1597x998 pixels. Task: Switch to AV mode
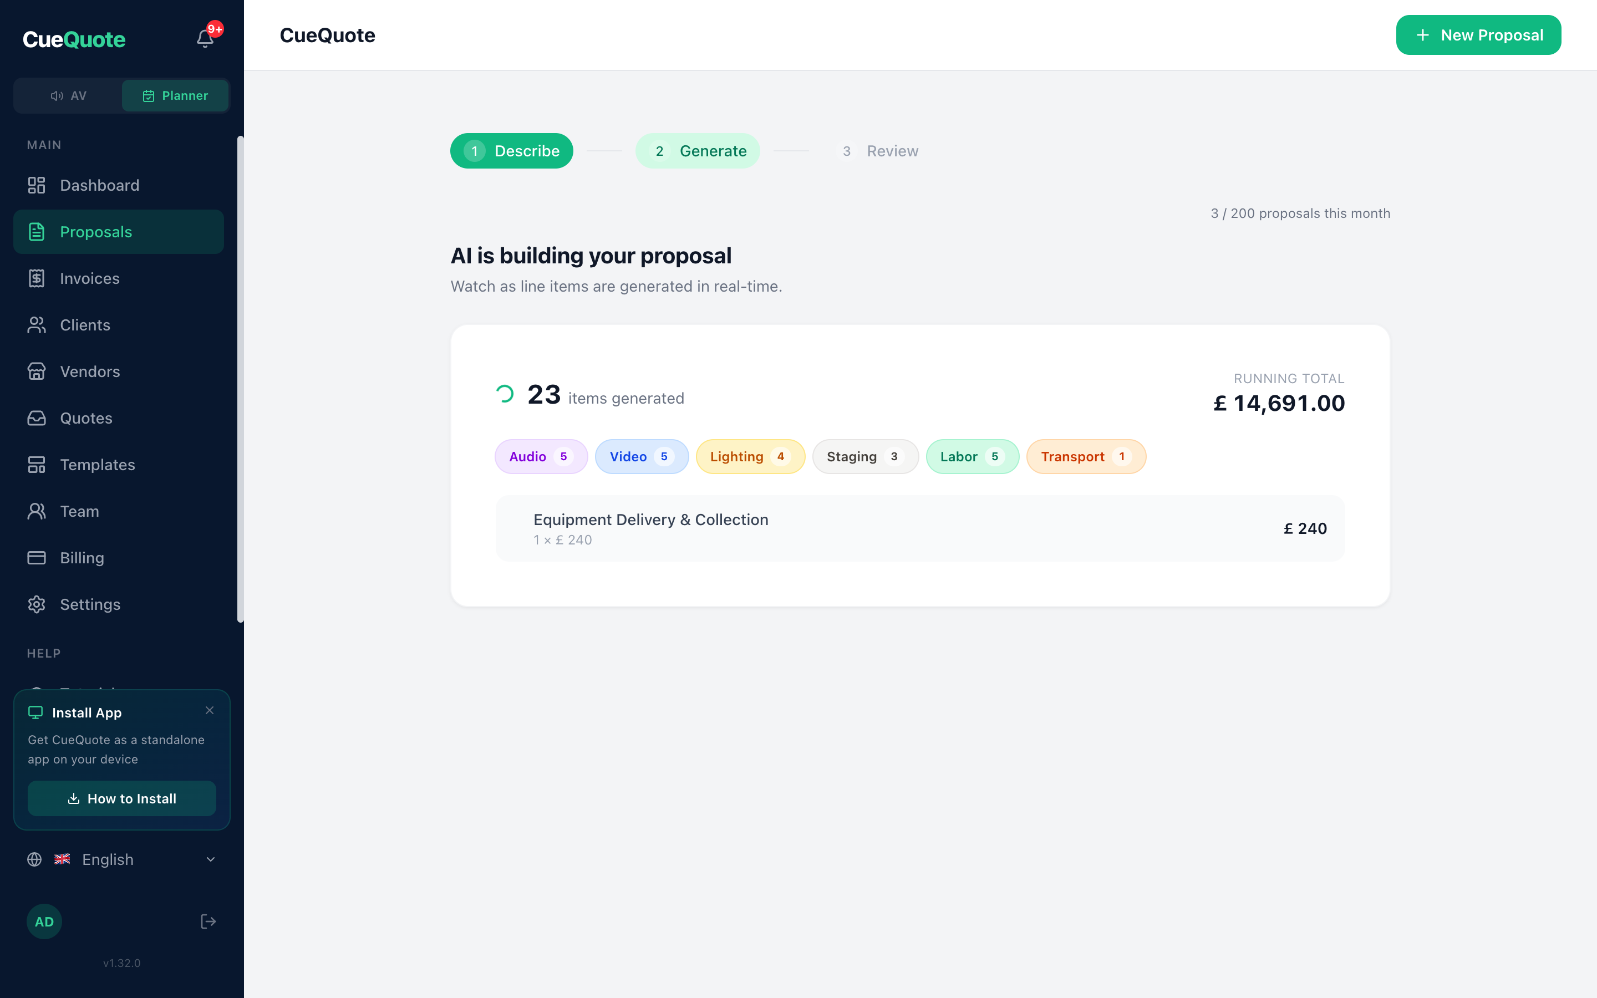click(x=69, y=96)
